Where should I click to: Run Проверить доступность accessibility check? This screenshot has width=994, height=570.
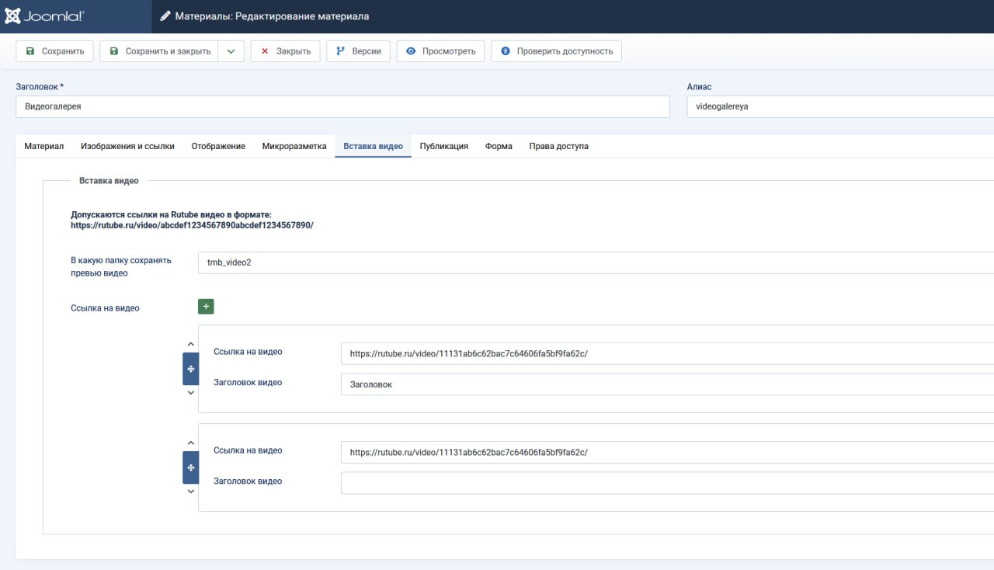tap(556, 51)
